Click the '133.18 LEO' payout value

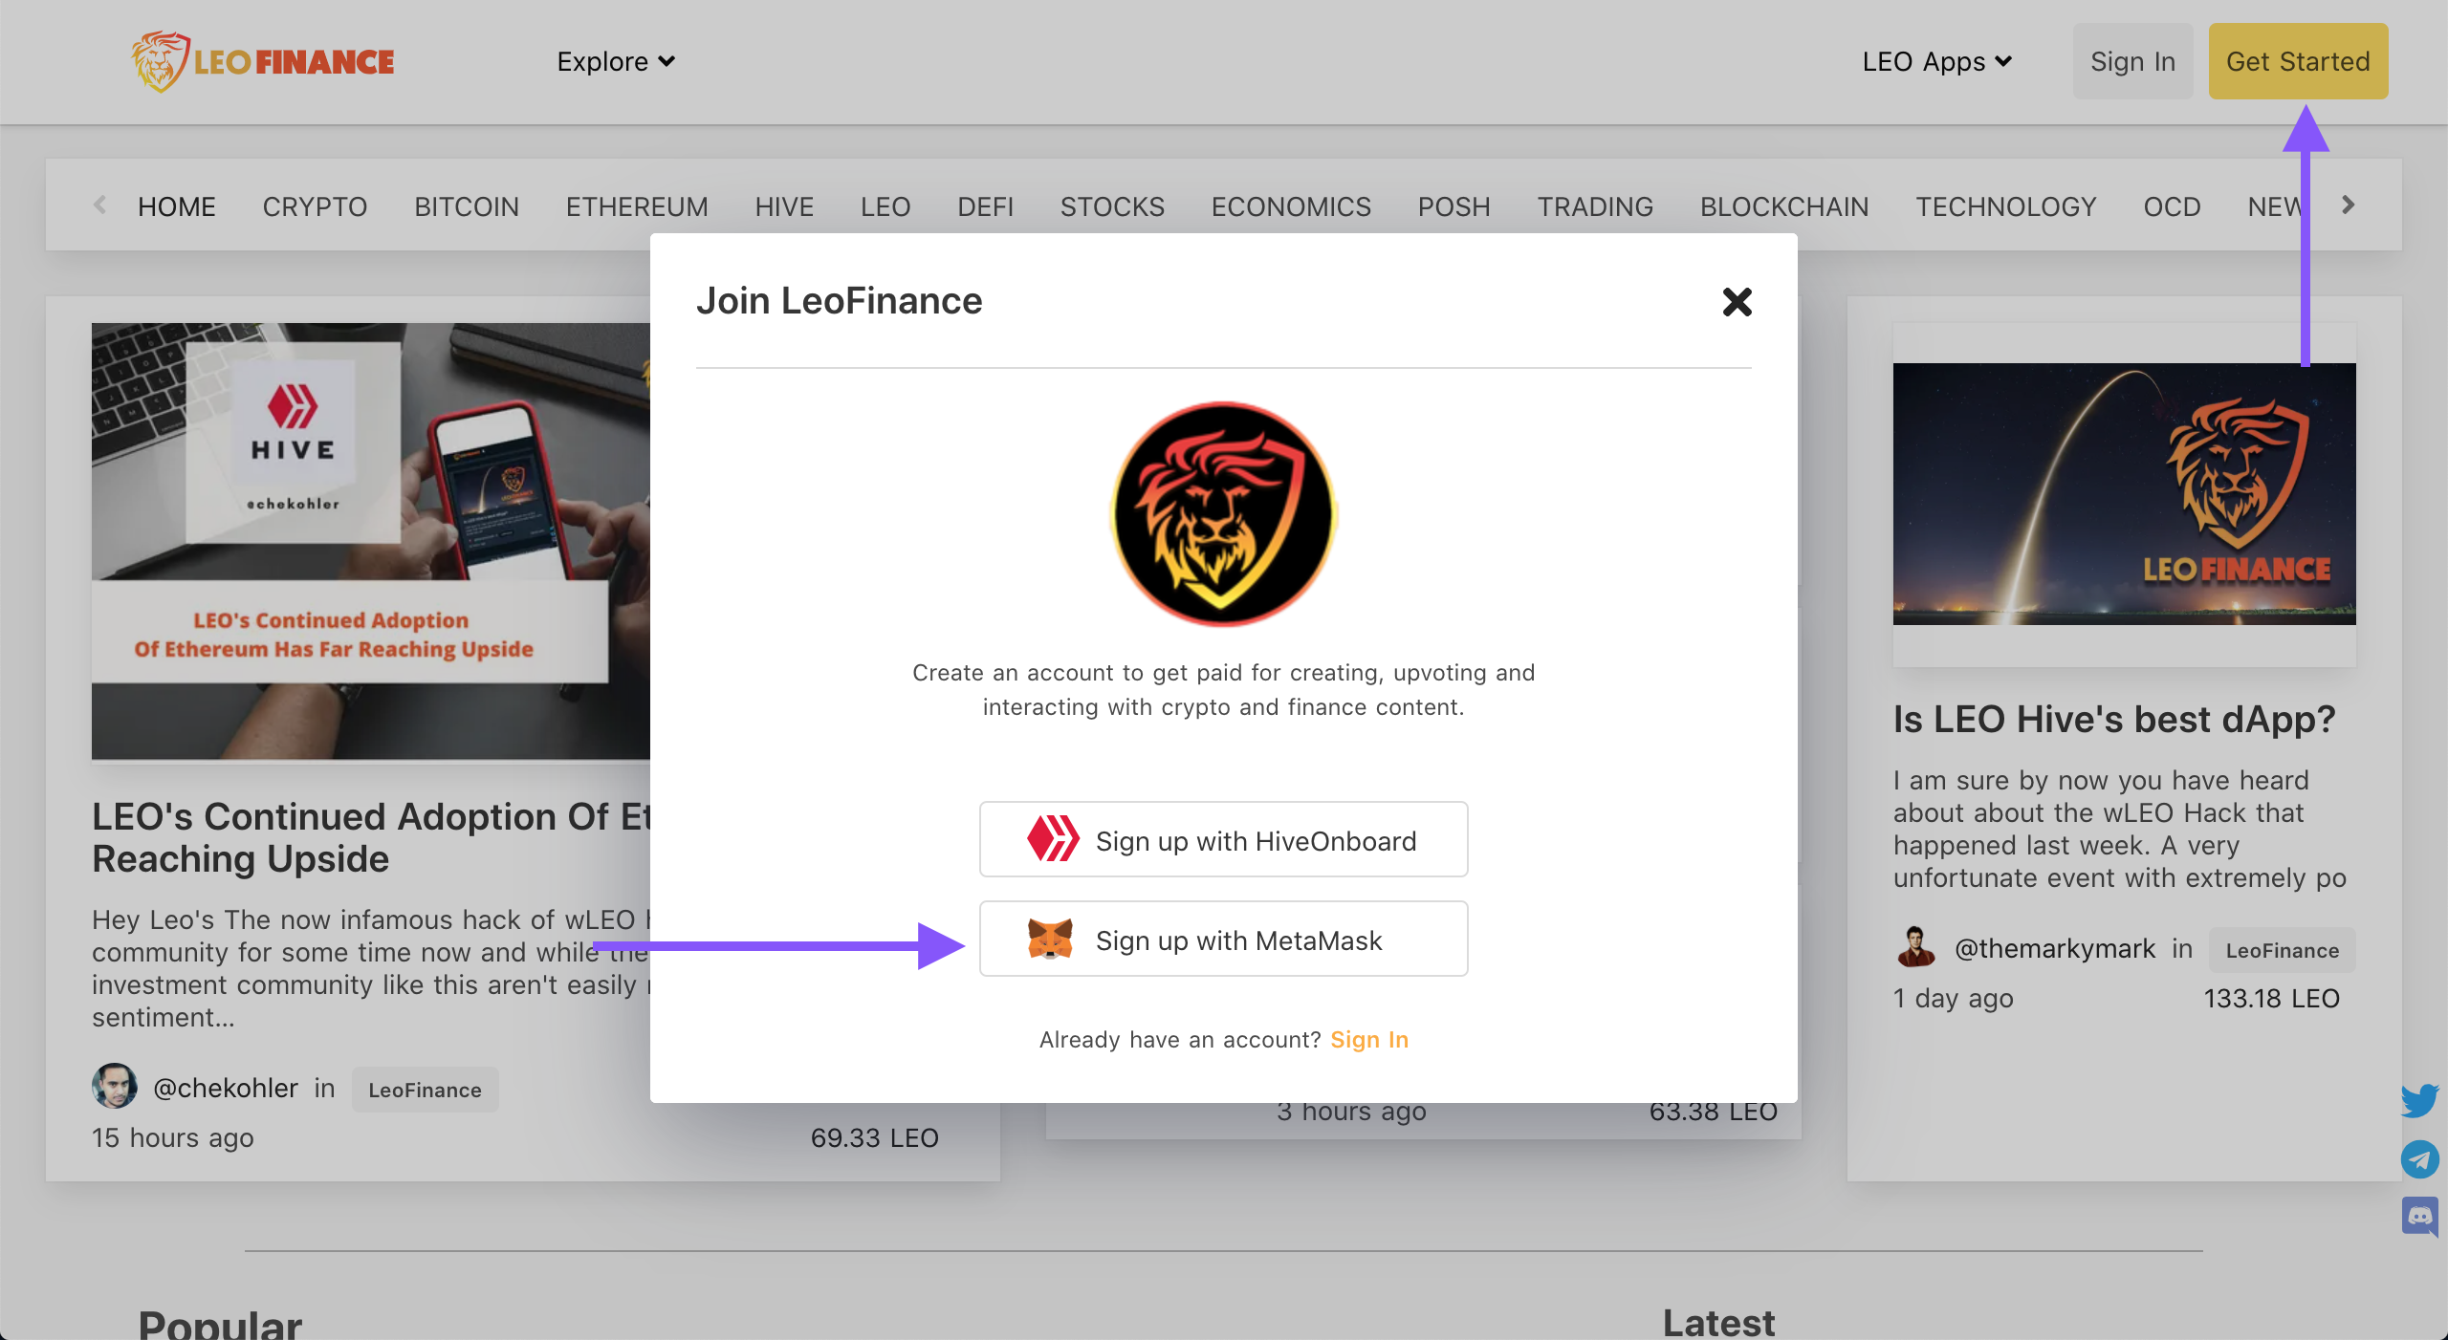coord(2271,998)
